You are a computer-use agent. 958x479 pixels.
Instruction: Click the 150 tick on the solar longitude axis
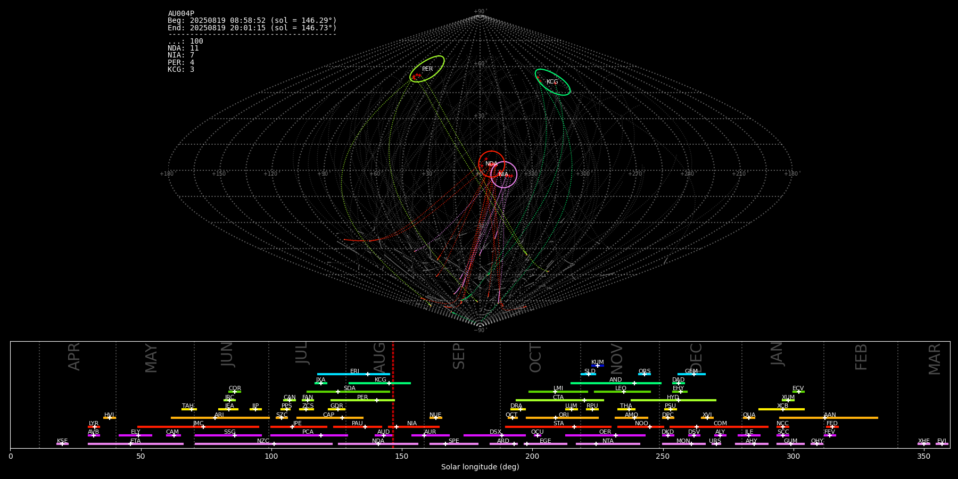coord(402,456)
